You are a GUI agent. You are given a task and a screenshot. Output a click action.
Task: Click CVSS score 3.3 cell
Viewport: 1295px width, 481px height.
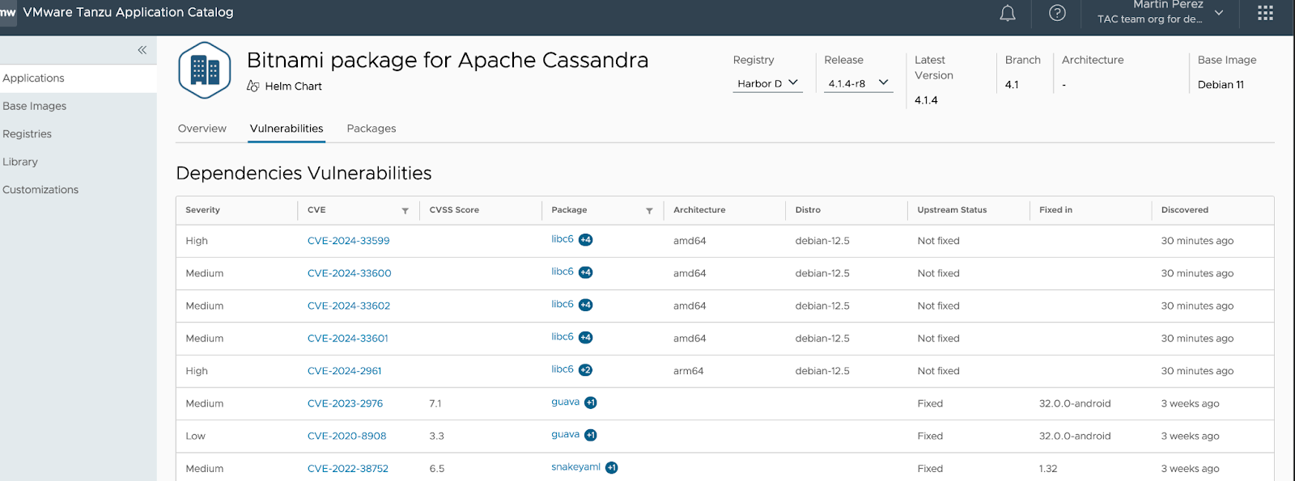436,436
